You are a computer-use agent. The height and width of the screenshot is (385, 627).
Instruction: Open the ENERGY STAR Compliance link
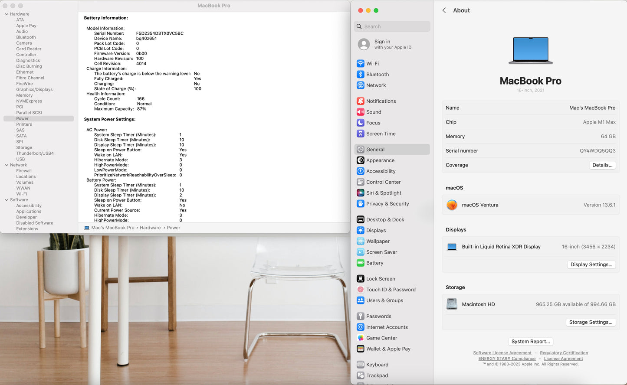(507, 359)
